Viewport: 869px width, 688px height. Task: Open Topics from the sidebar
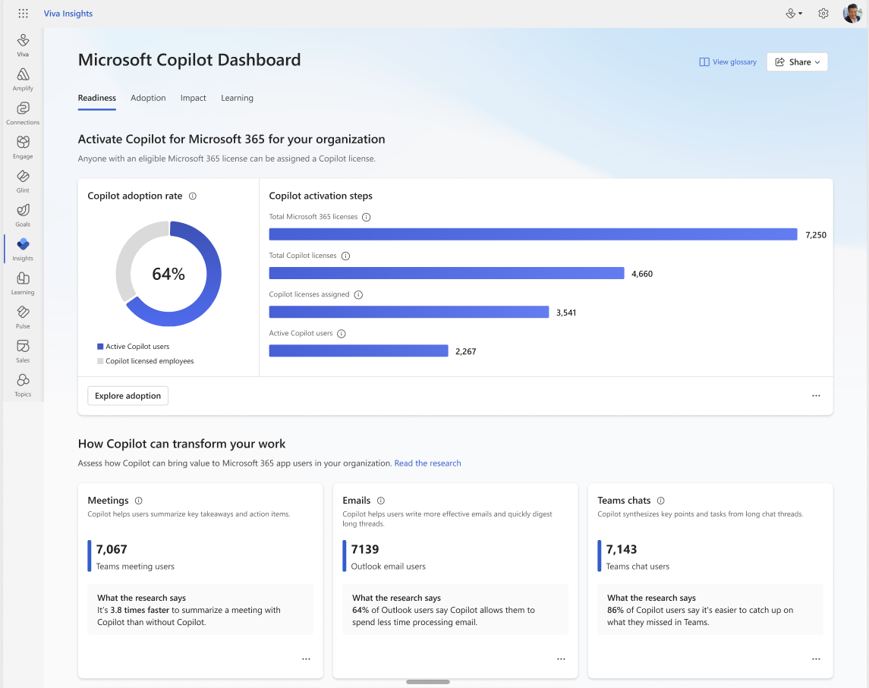(x=23, y=385)
